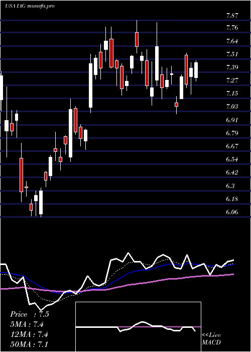
Task: Click the 6.91 price axis label
Action: coord(232,120)
